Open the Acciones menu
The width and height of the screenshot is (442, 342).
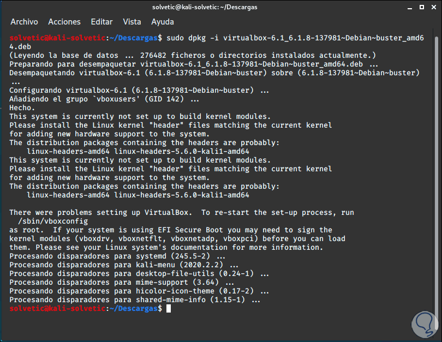point(64,22)
